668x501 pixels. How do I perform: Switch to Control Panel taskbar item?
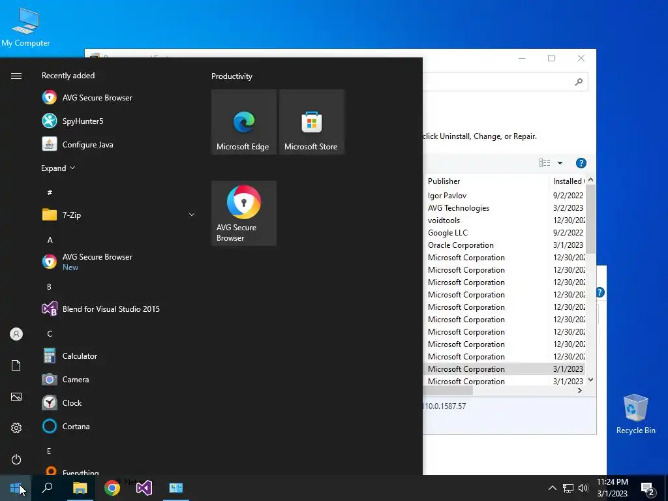pyautogui.click(x=176, y=488)
